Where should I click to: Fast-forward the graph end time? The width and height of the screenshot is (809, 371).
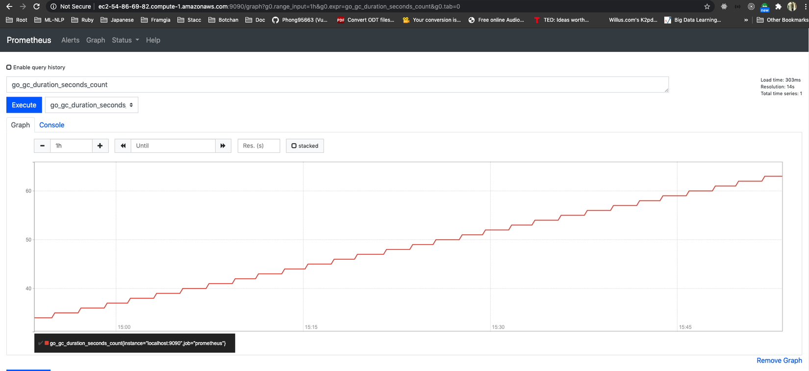coord(223,146)
